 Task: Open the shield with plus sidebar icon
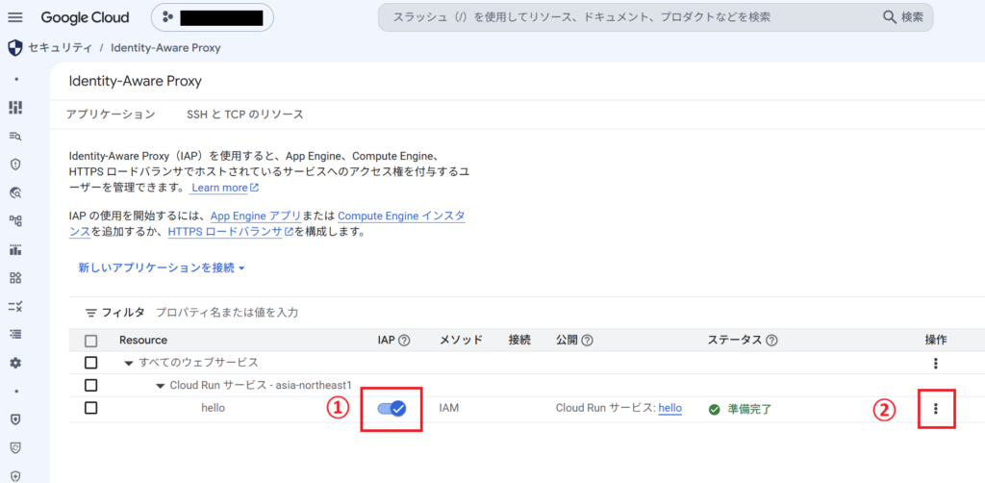15,476
